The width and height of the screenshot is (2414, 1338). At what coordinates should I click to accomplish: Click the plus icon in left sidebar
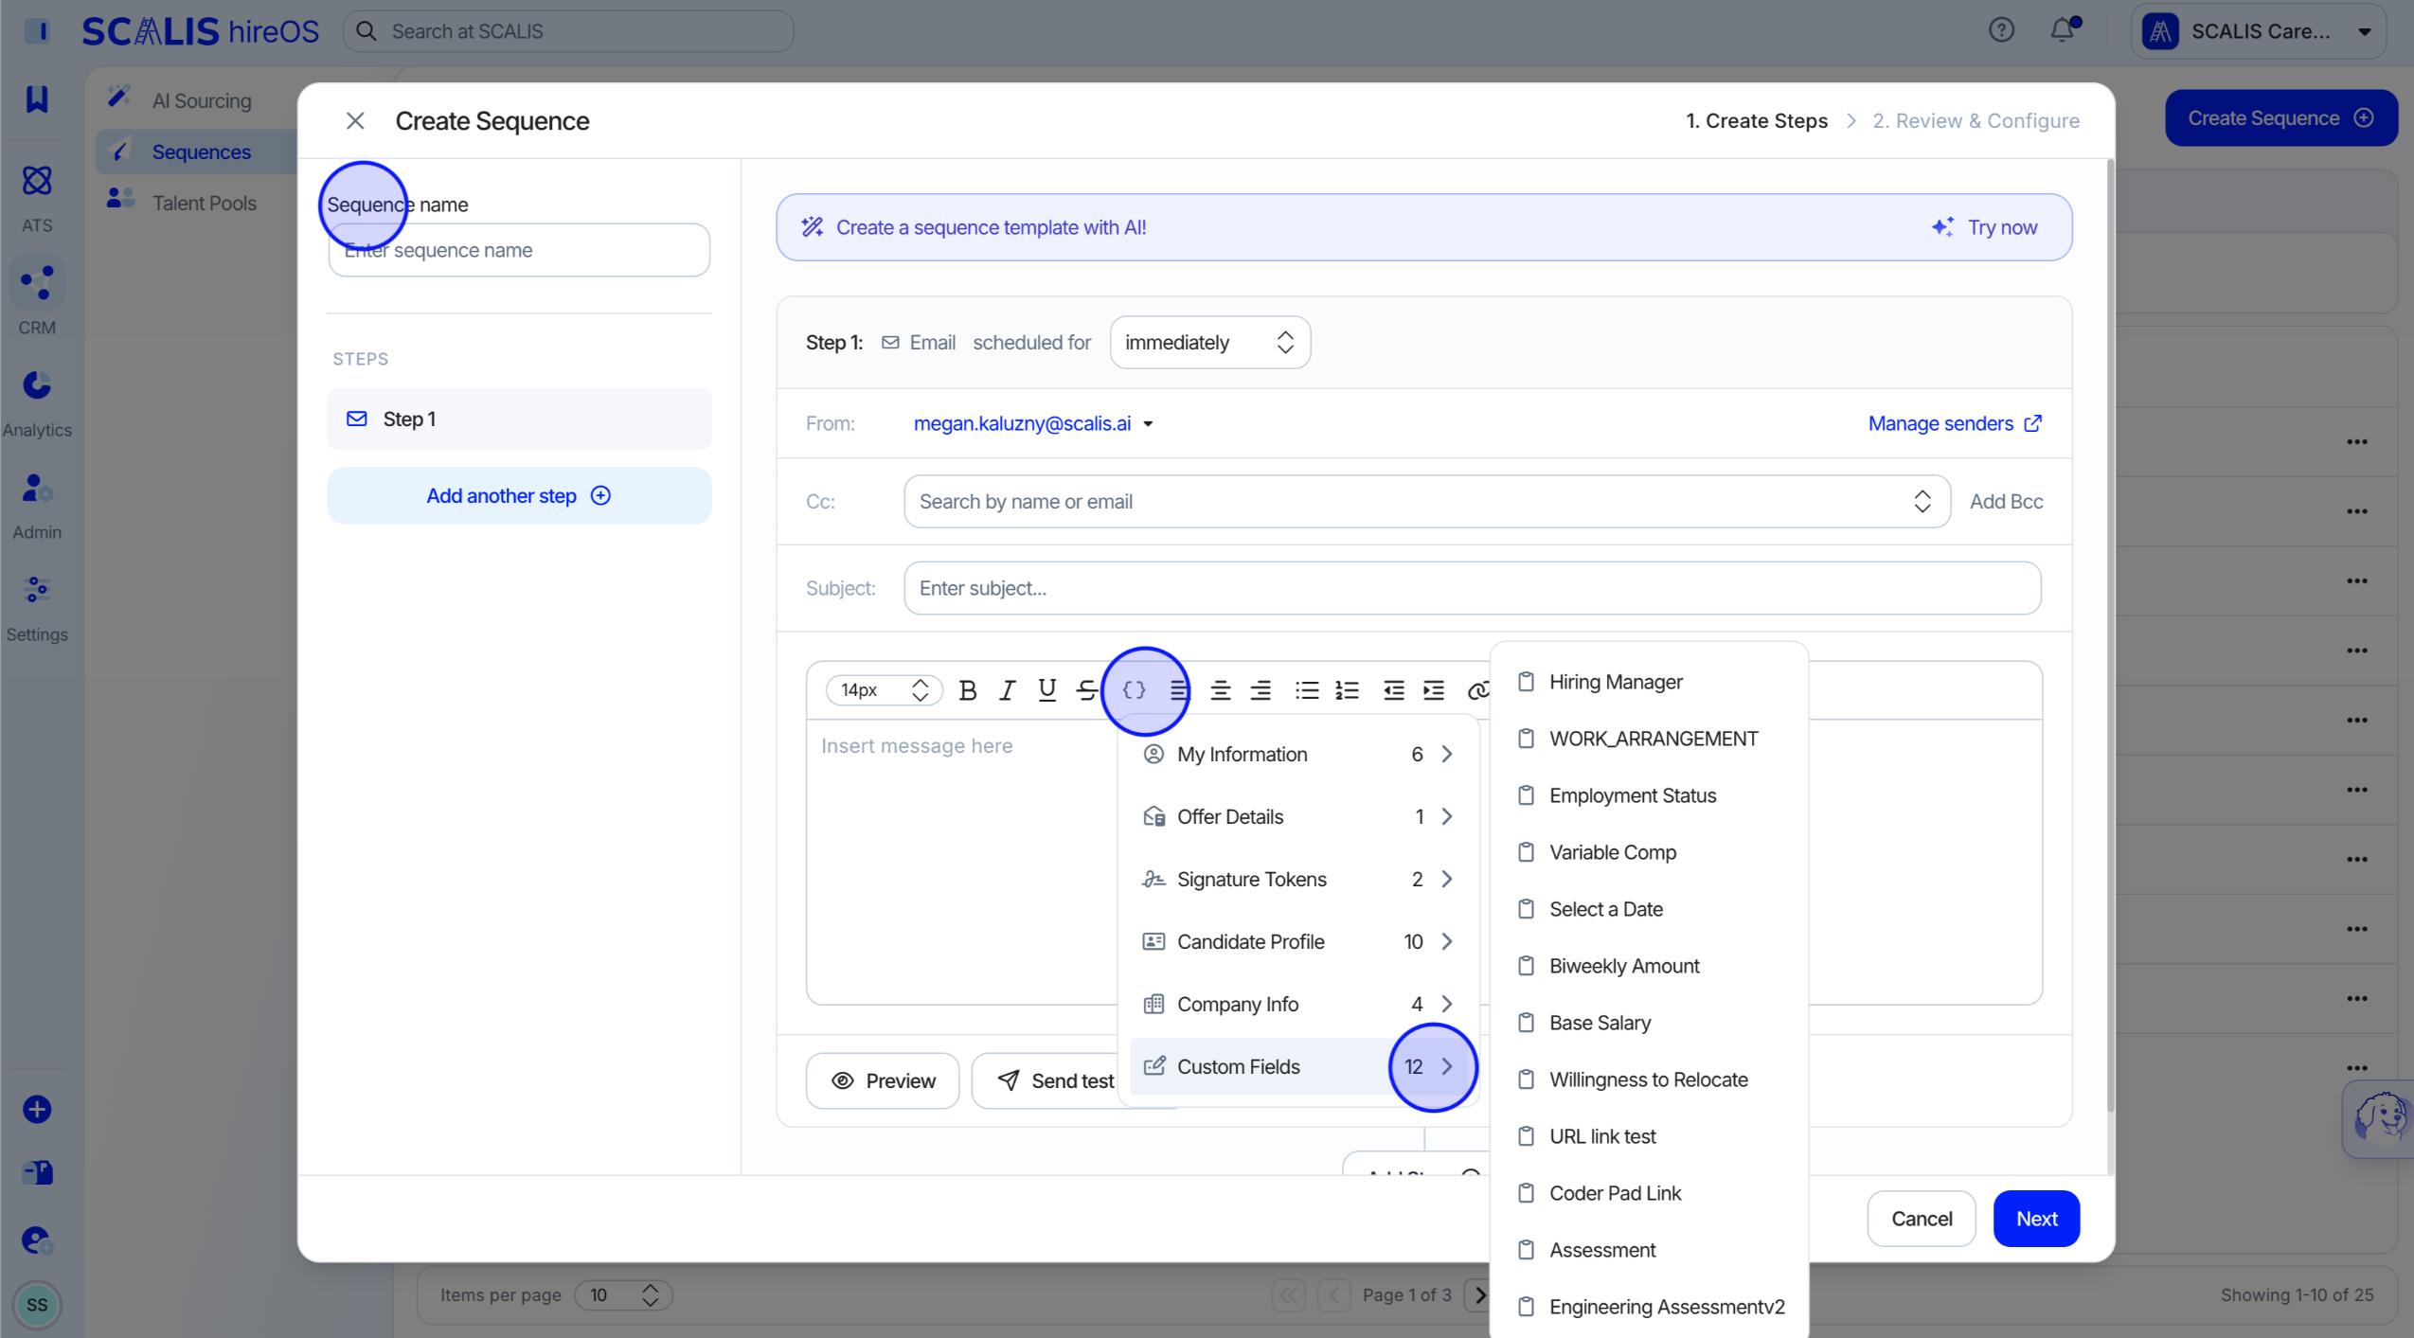pos(37,1109)
